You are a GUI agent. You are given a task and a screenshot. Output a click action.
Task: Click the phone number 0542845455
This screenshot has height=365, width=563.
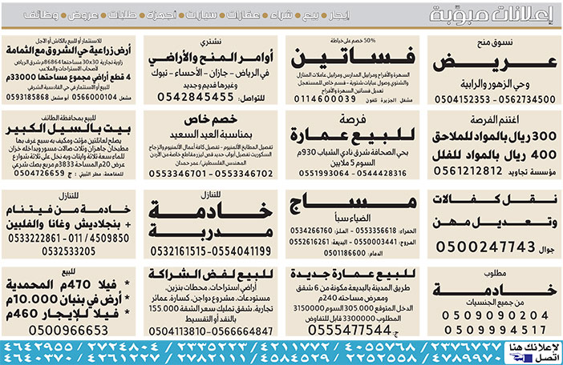(196, 97)
